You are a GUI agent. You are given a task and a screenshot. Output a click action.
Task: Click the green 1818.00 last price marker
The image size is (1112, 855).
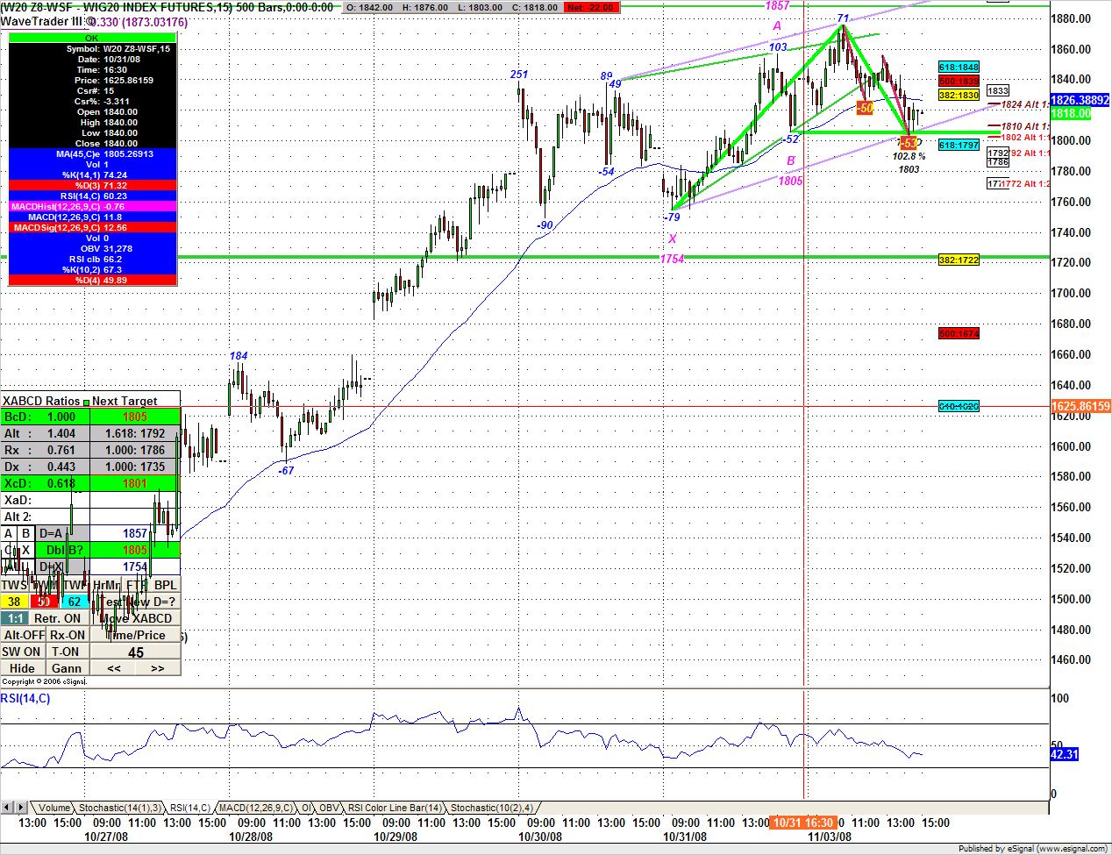pyautogui.click(x=1071, y=114)
